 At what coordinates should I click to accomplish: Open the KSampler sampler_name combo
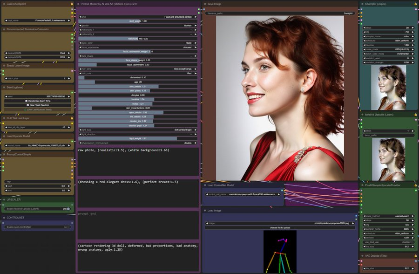pos(389,36)
